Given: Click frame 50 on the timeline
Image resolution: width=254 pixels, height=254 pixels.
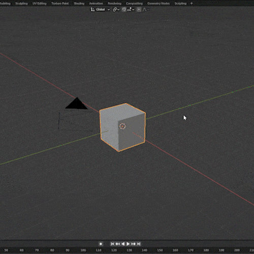Looking at the screenshot, I should 6,250.
